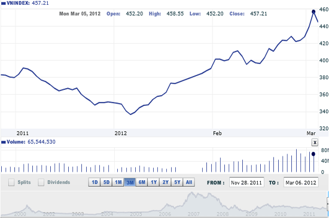The height and width of the screenshot is (218, 329).
Task: Click the 2011 label on the main time axis
Action: 23,133
